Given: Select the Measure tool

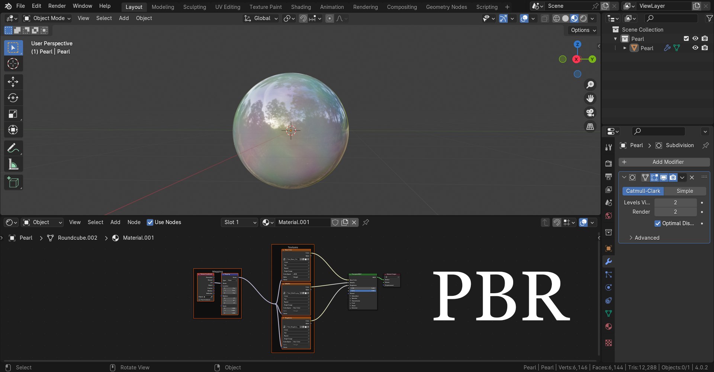Looking at the screenshot, I should pyautogui.click(x=13, y=164).
